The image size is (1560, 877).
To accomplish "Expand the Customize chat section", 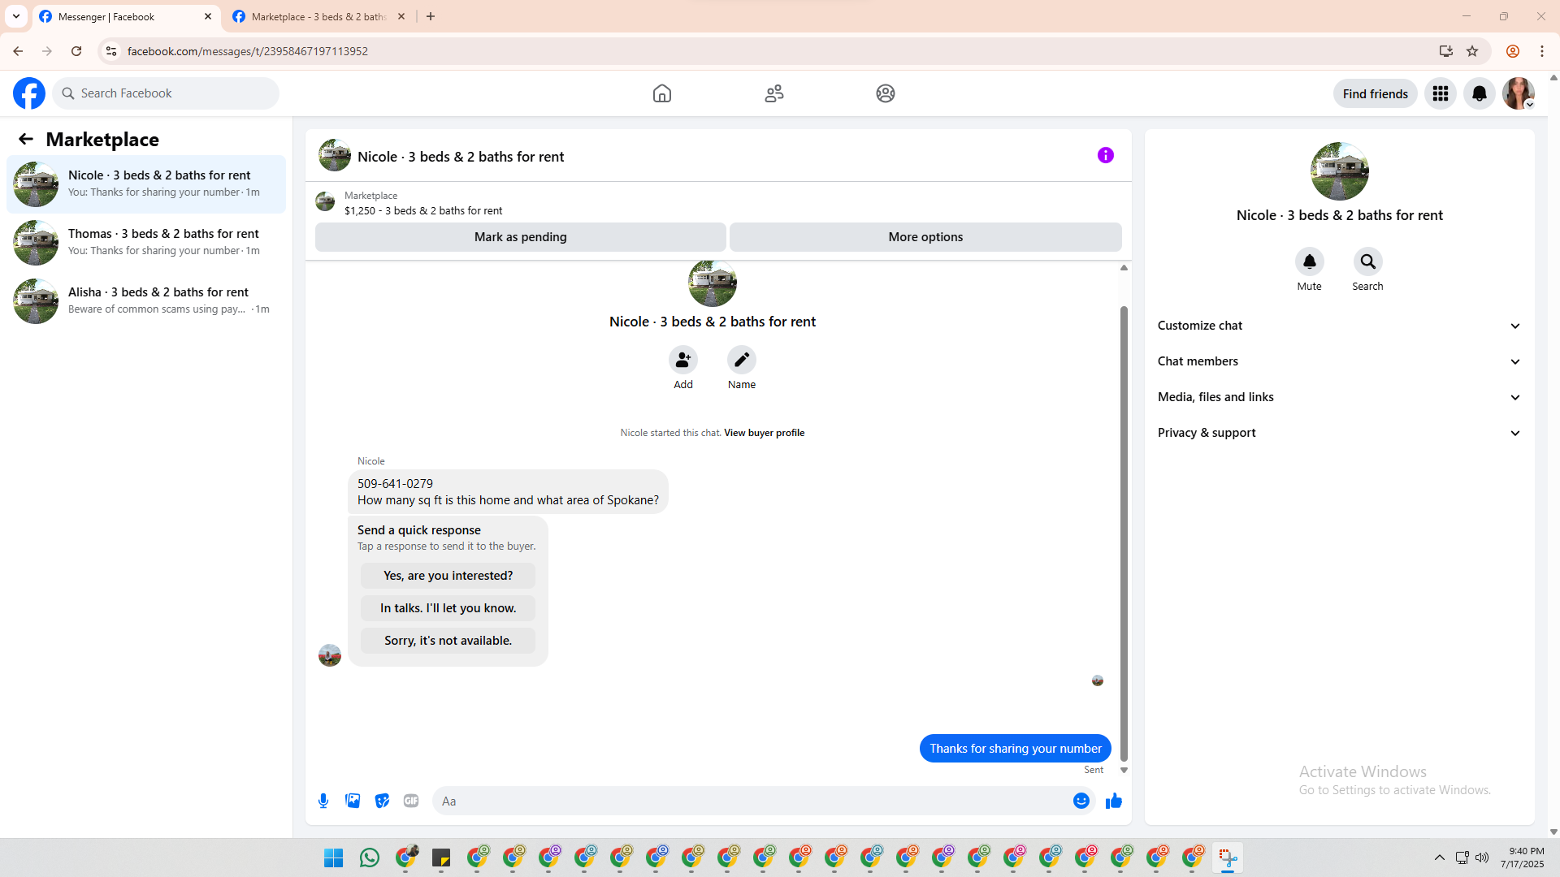I will pos(1340,326).
